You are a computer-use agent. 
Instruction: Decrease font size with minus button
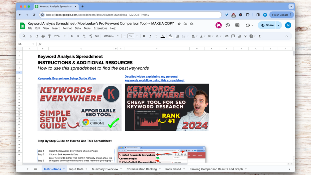(x=124, y=36)
